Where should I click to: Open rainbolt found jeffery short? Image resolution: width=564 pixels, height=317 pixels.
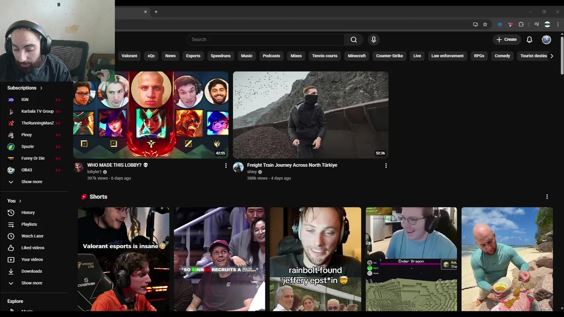(315, 259)
